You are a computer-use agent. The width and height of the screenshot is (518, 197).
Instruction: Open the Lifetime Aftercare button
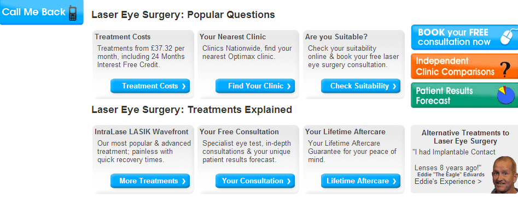point(360,181)
